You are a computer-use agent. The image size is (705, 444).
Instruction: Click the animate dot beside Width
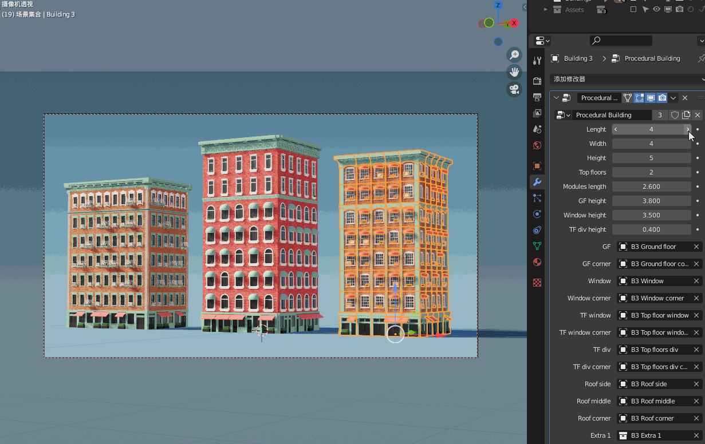(x=698, y=144)
